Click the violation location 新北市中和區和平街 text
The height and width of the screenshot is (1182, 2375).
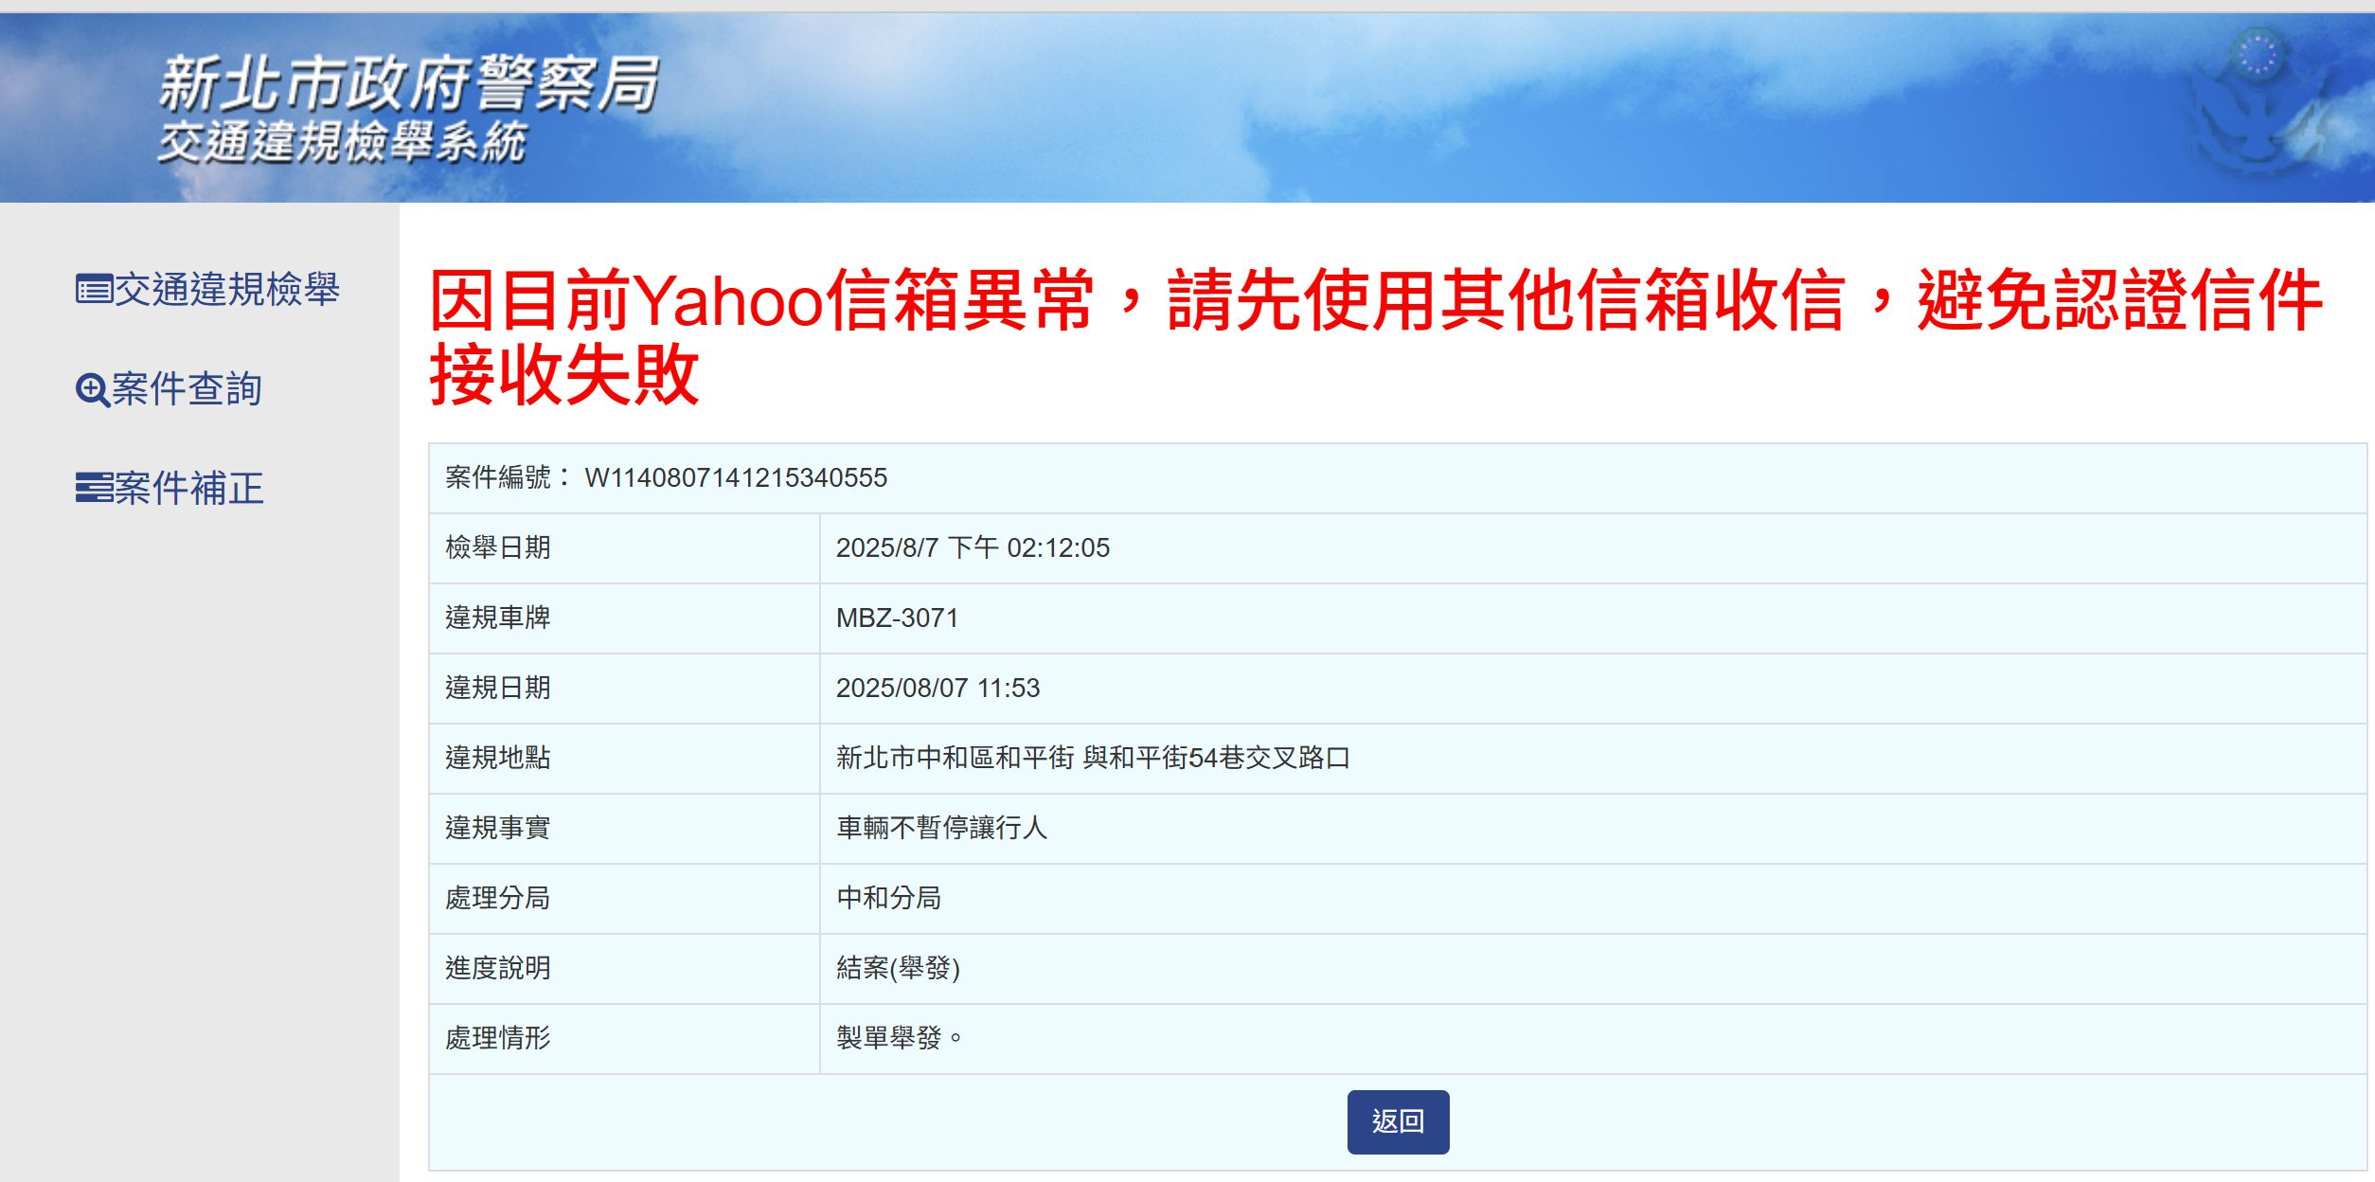click(955, 758)
